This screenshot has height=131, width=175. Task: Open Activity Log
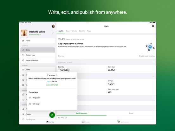[x=38, y=55]
